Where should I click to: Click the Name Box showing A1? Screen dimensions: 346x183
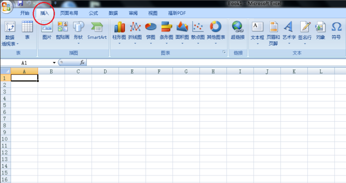click(x=26, y=63)
